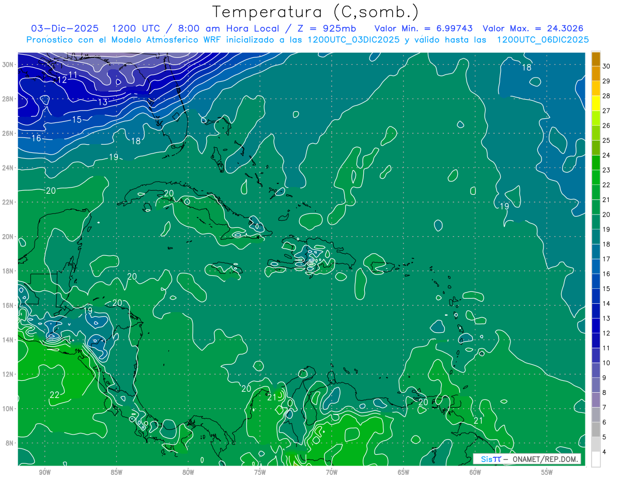Click the "55W" longitude axis label
Image resolution: width=620 pixels, height=479 pixels.
(547, 473)
